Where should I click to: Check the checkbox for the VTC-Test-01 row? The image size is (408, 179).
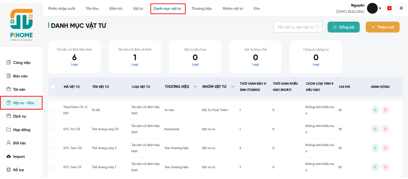tap(52, 167)
